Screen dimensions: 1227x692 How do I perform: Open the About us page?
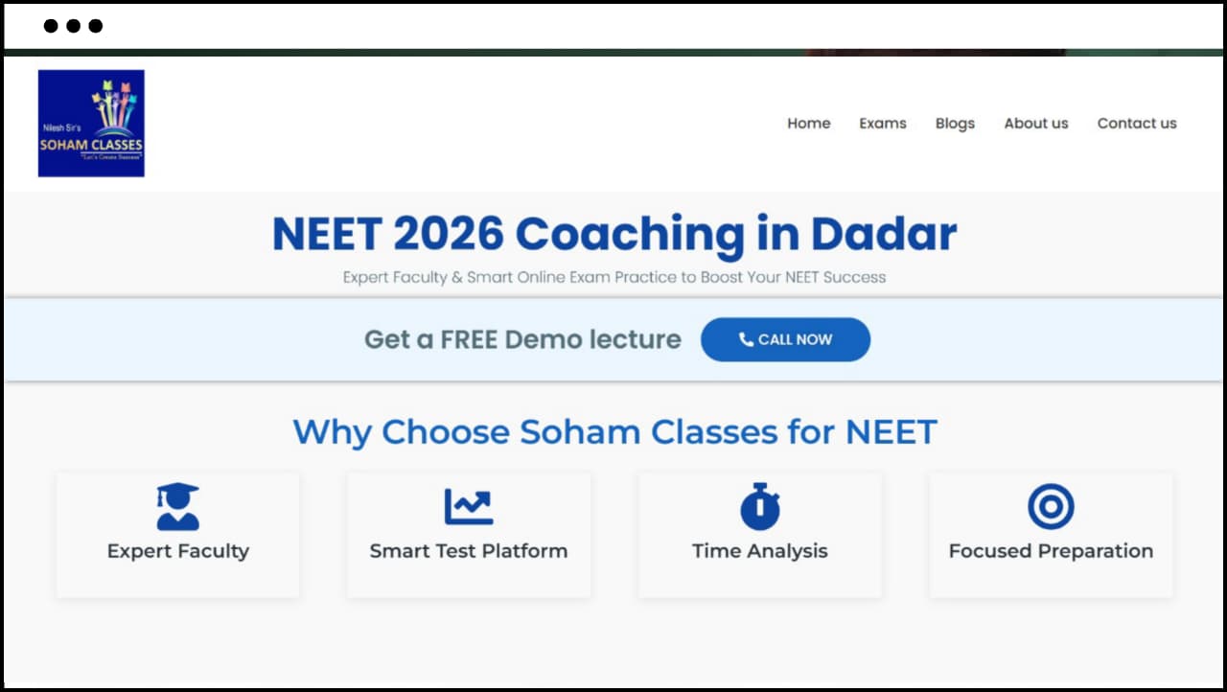coord(1036,123)
